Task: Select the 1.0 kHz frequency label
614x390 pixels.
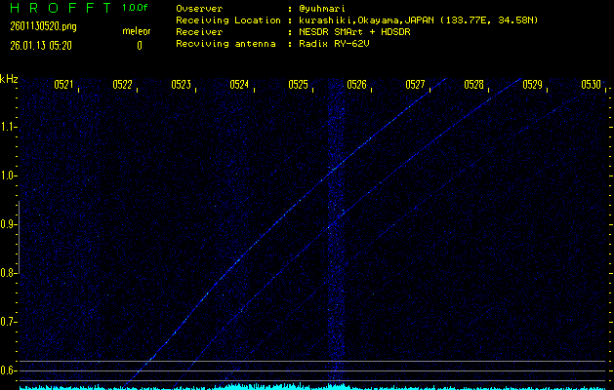Action: pyautogui.click(x=9, y=175)
